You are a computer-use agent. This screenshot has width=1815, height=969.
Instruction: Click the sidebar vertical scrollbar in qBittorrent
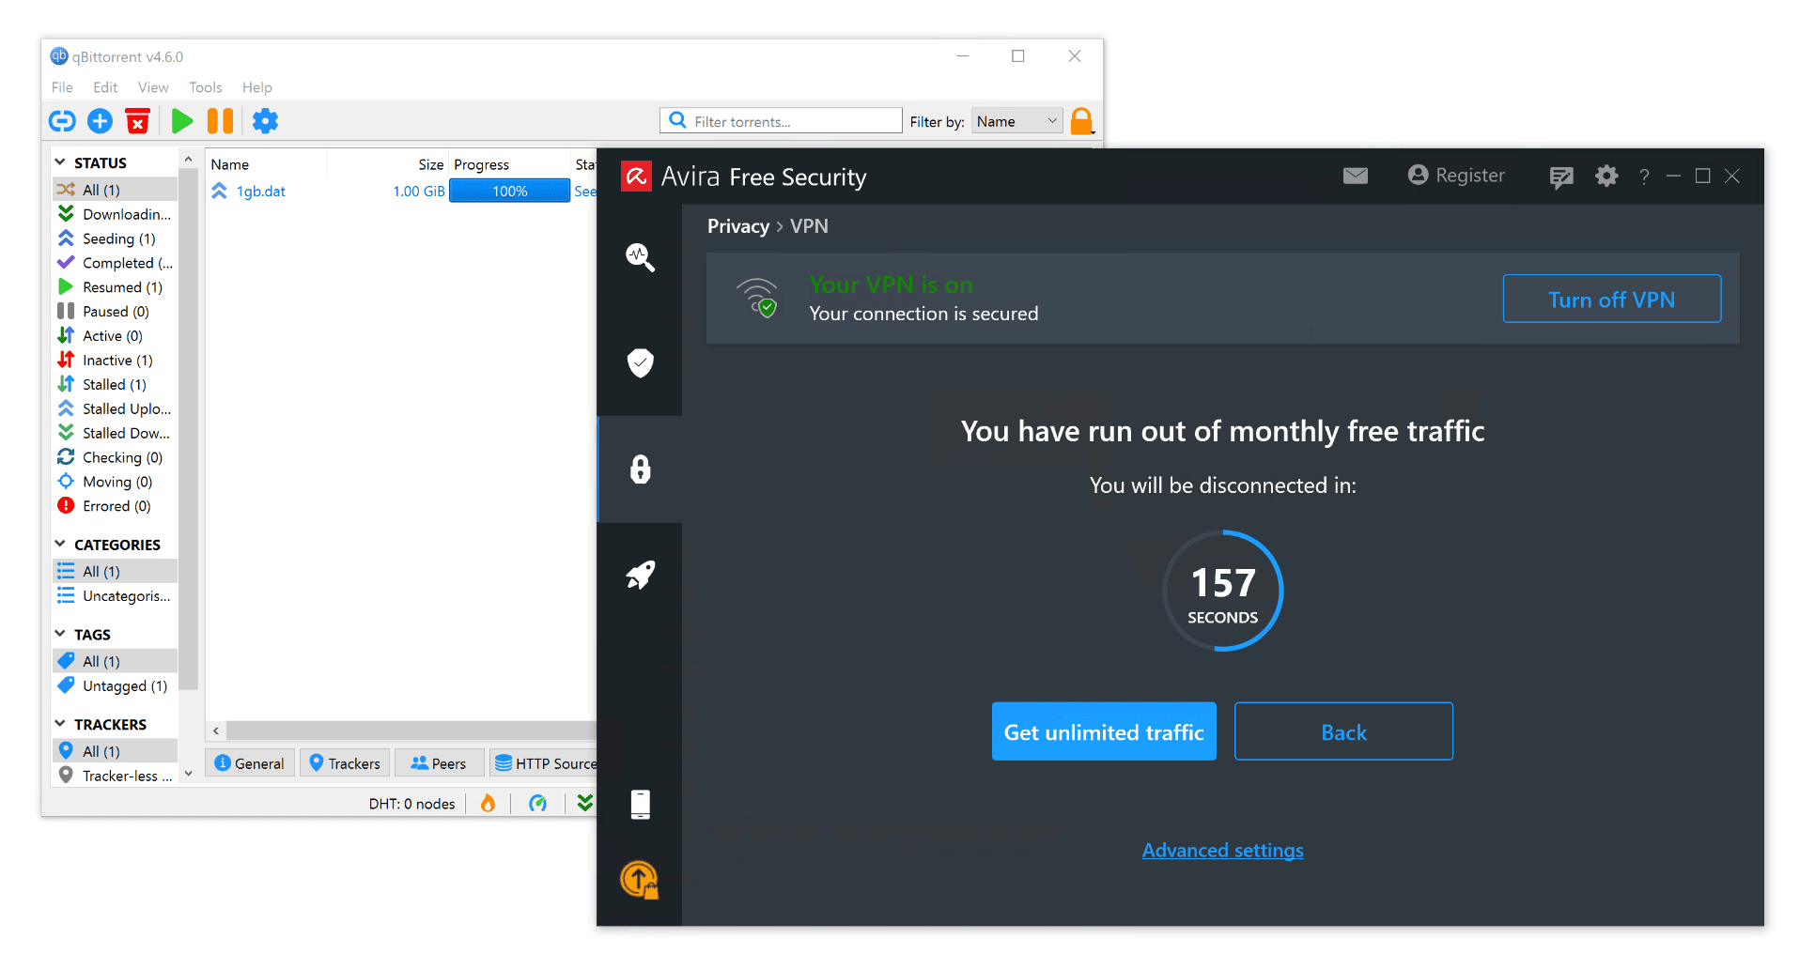coord(188,432)
